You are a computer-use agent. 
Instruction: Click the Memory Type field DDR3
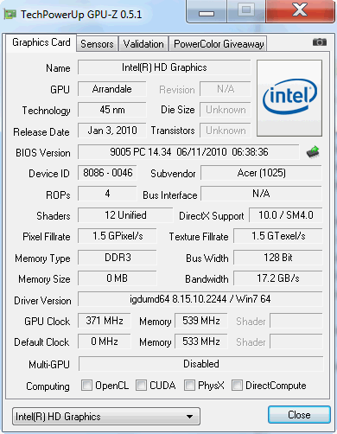[118, 258]
